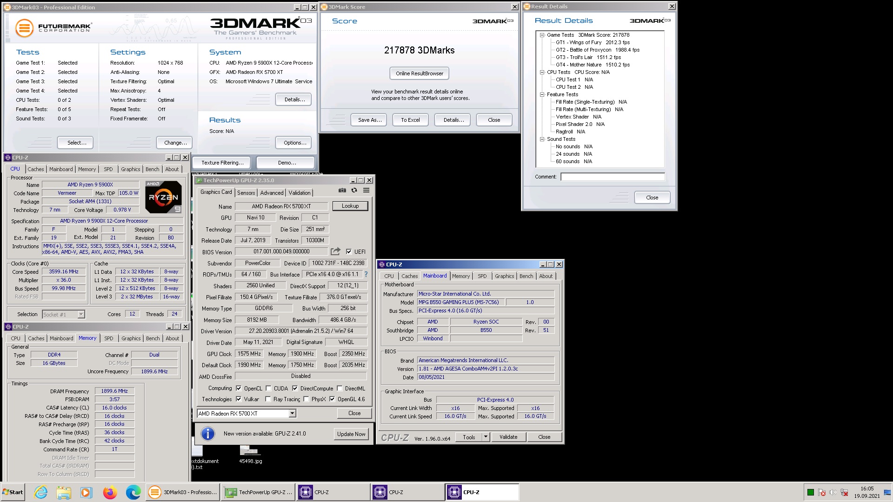This screenshot has width=893, height=502.
Task: Switch to 3DMark03 via taskbar button
Action: (x=183, y=492)
